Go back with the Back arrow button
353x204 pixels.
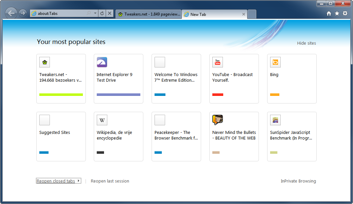coord(11,13)
